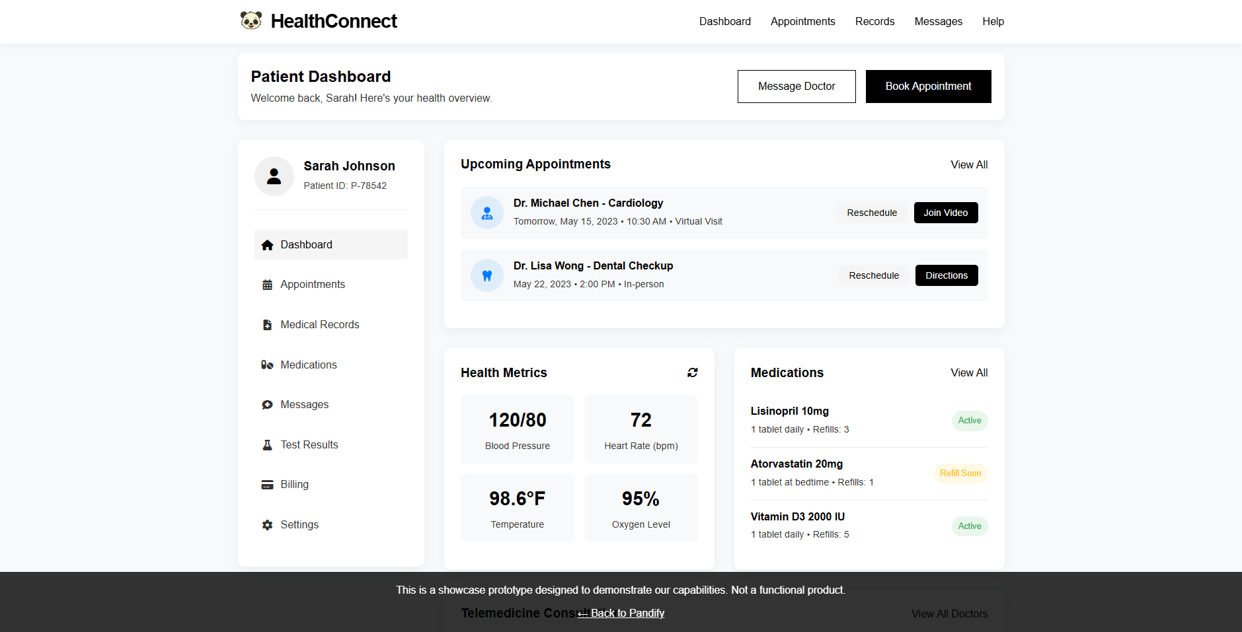Image resolution: width=1242 pixels, height=632 pixels.
Task: Open Help from the top navigation
Action: (x=993, y=21)
